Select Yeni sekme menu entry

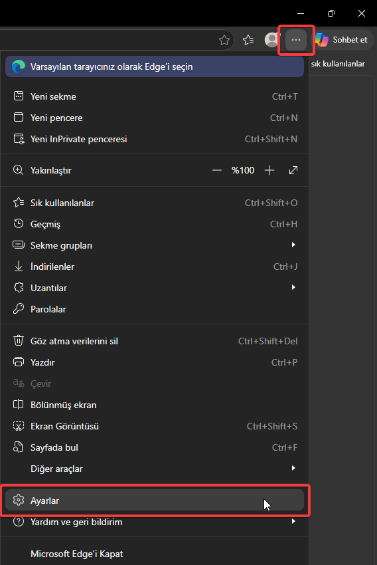point(155,96)
